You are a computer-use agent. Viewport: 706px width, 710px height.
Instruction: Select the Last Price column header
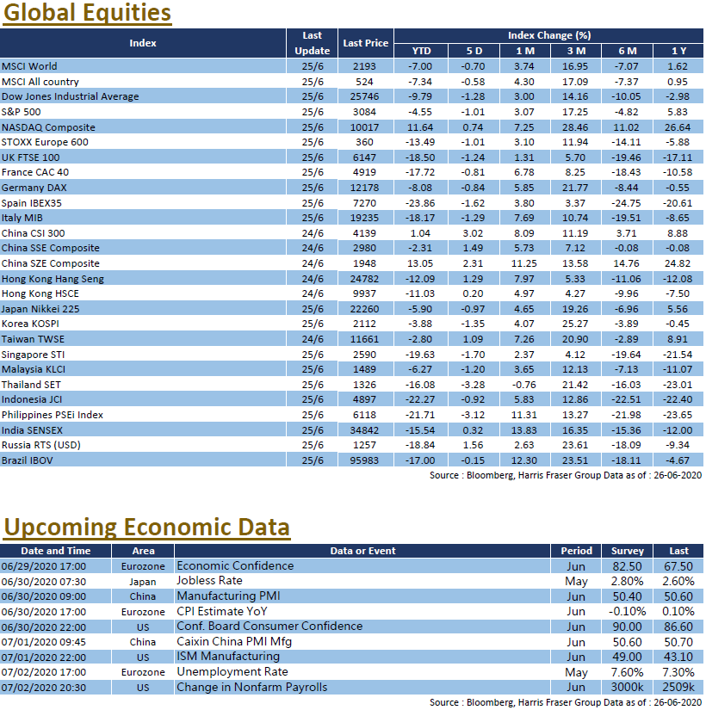(365, 43)
